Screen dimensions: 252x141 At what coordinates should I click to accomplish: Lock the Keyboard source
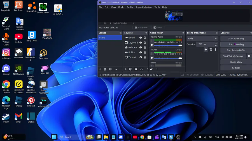tap(145, 43)
